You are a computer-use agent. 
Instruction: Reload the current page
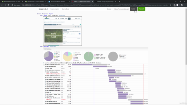8,5
